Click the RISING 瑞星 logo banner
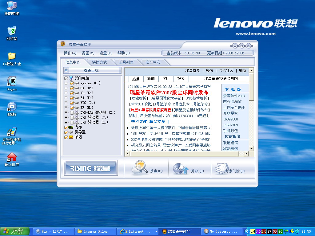Viewport: 315px width, 236px height. (x=91, y=168)
